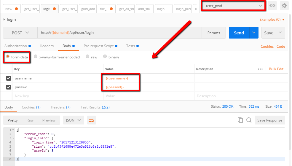
Task: Collapse login_info object at line 3
Action: click(13, 138)
